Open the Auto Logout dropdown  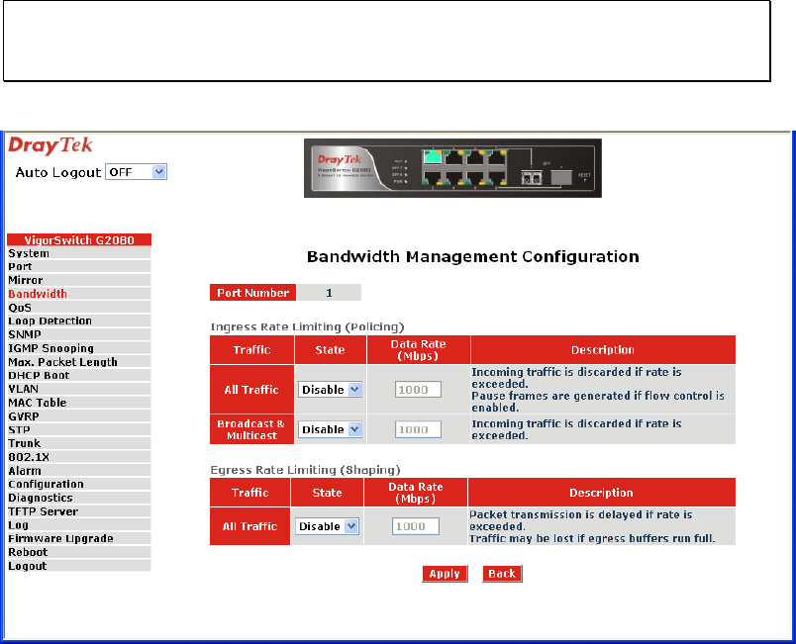pos(136,172)
